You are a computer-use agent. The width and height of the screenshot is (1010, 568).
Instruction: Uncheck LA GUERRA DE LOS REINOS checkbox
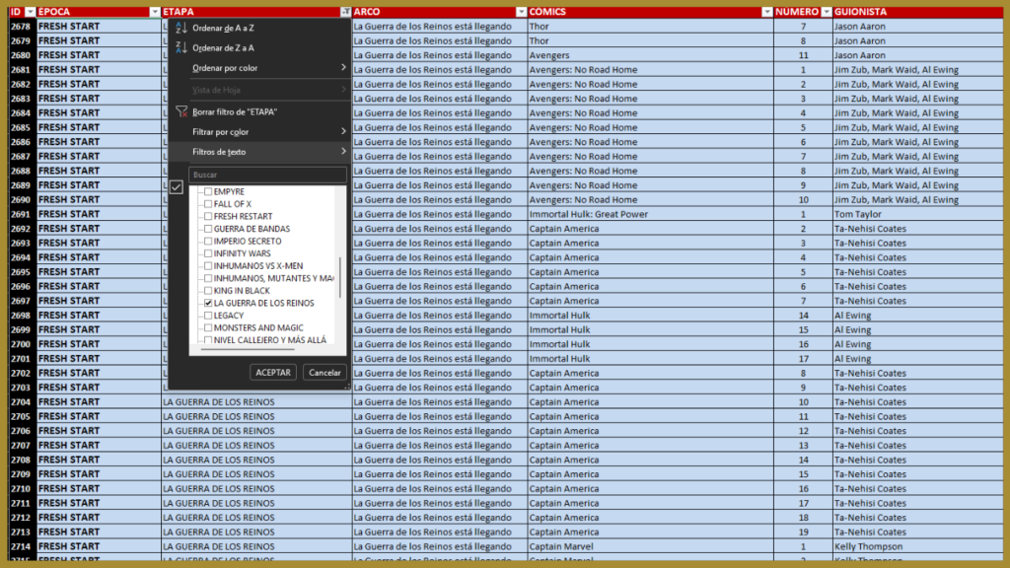click(208, 303)
